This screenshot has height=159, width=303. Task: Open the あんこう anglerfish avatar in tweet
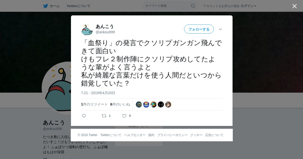[87, 29]
